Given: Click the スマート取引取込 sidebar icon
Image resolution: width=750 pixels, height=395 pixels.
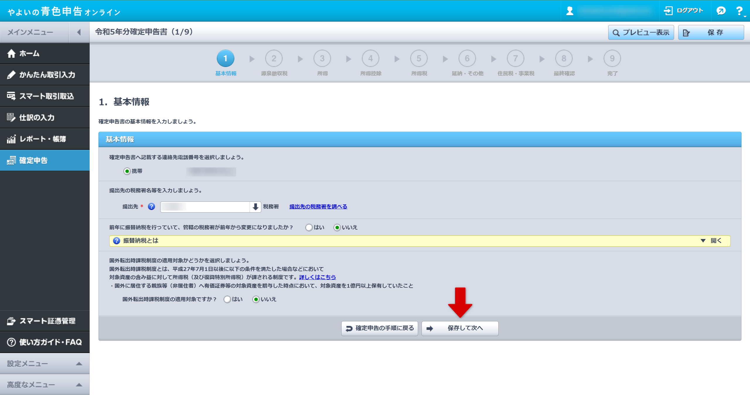Looking at the screenshot, I should 11,96.
